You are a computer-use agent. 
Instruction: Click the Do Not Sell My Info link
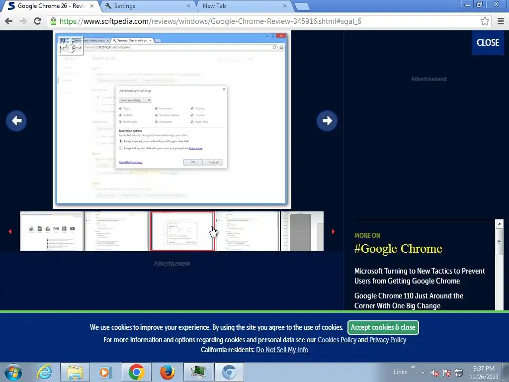point(282,350)
